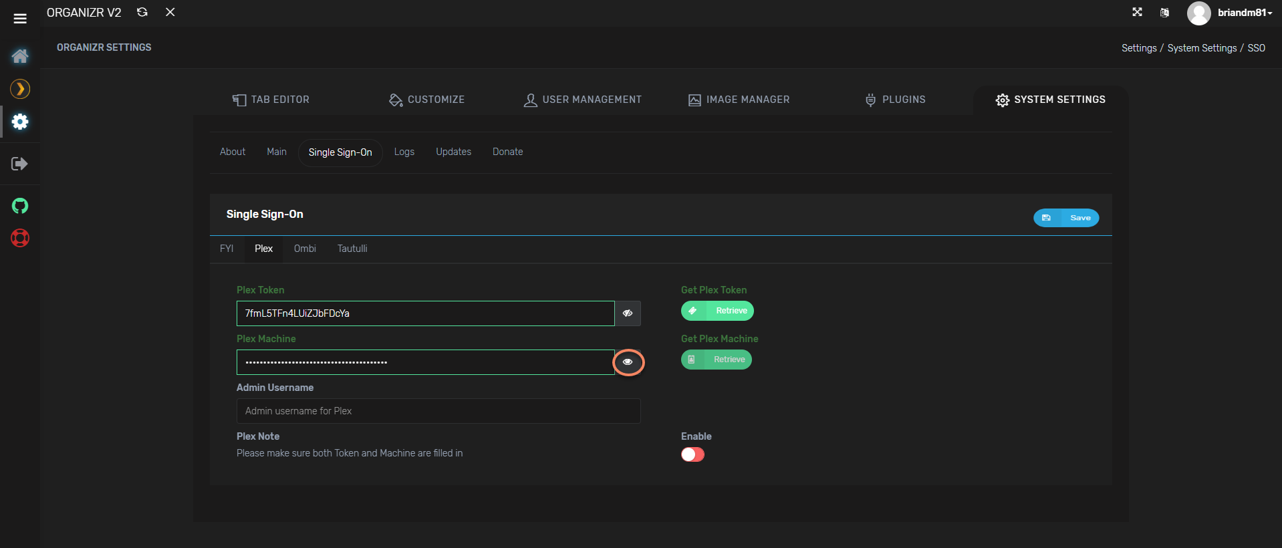This screenshot has width=1282, height=548.
Task: Open the Updates sub-tab
Action: point(454,152)
